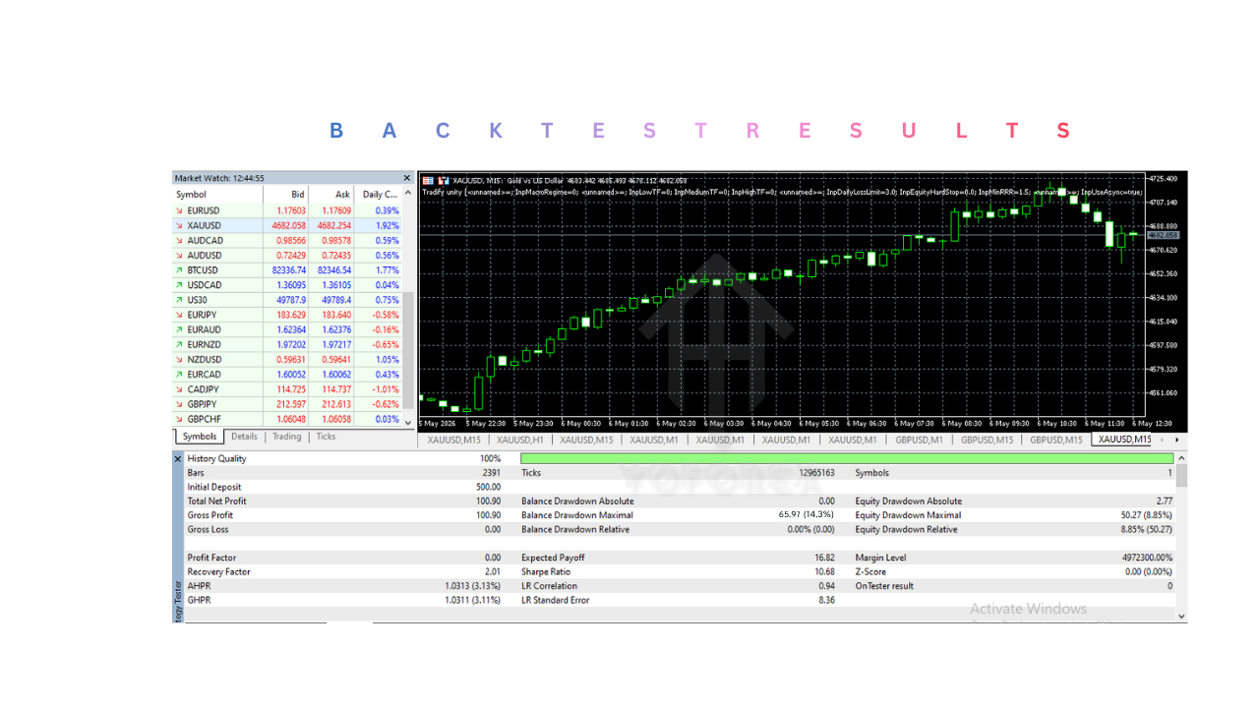
Task: Open the Trading tab in Market Watch
Action: click(x=287, y=437)
